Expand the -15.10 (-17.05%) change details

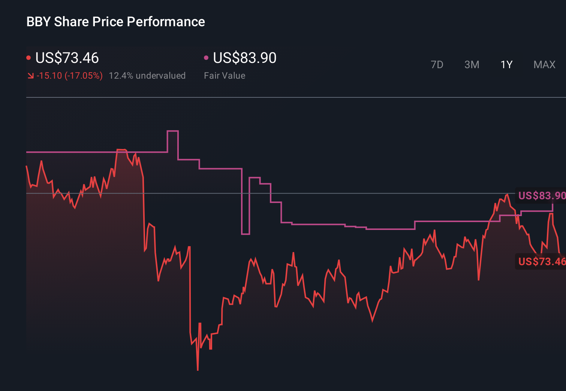pyautogui.click(x=70, y=76)
